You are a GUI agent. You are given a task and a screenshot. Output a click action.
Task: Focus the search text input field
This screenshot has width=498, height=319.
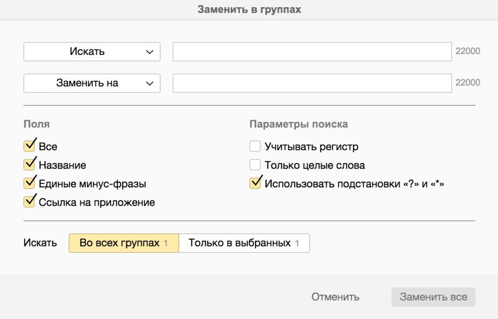click(x=312, y=52)
